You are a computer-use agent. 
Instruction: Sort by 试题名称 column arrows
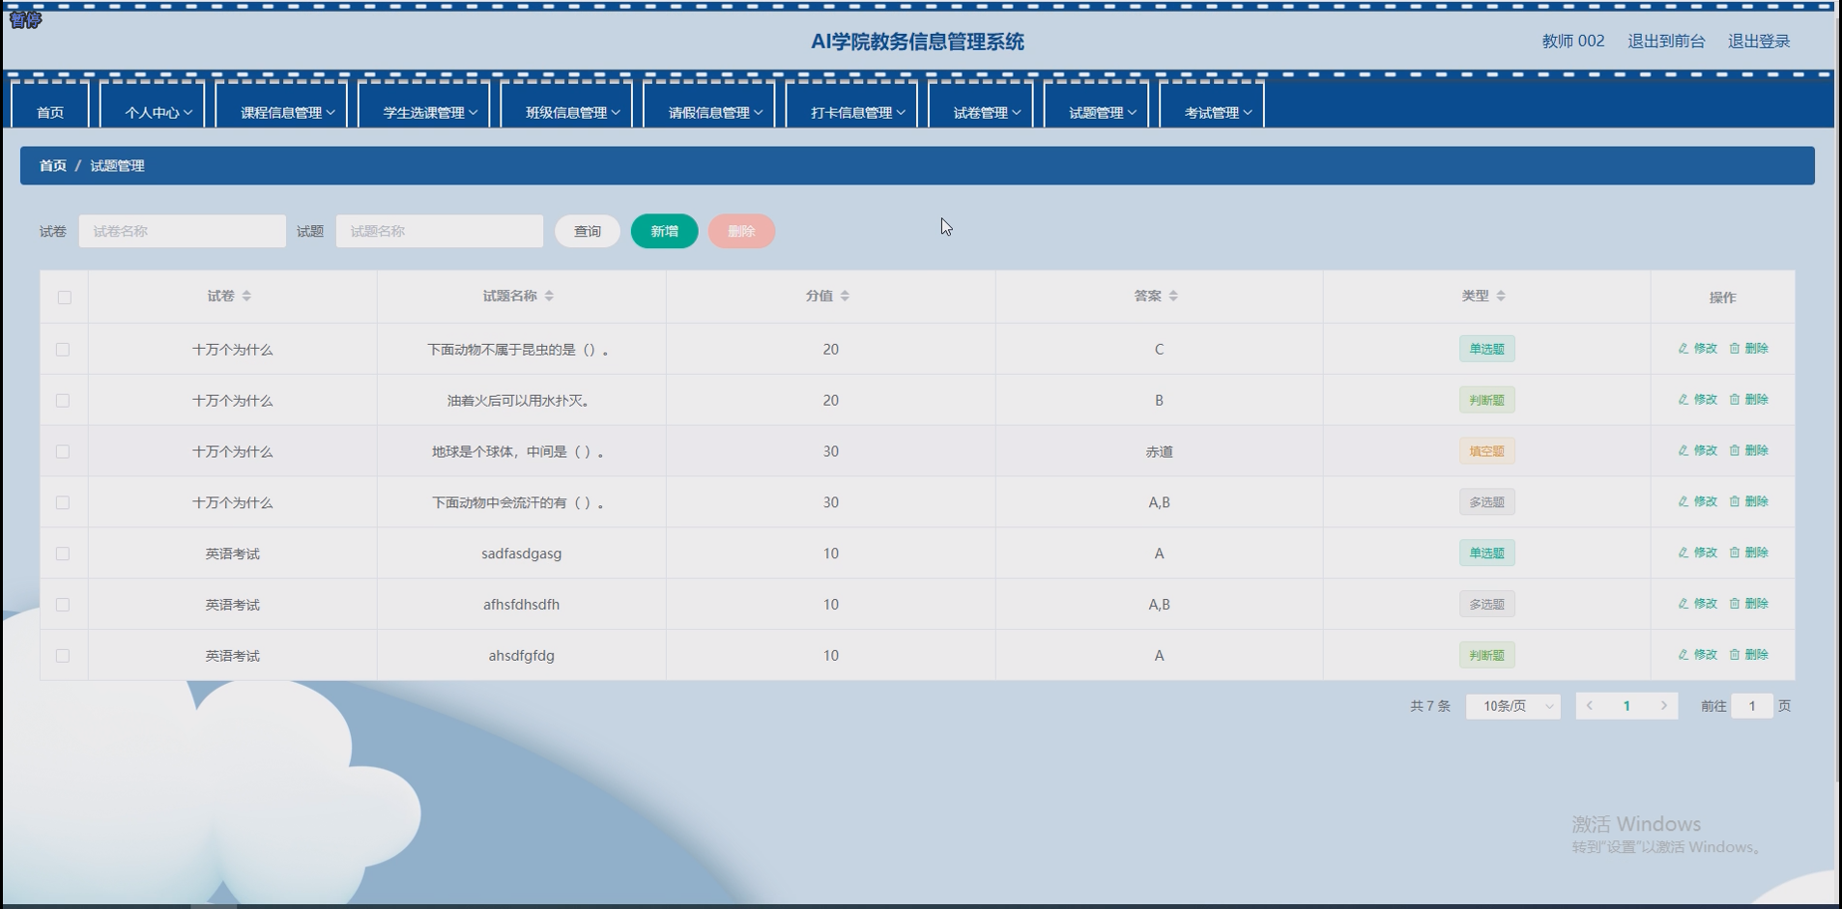[x=549, y=296]
